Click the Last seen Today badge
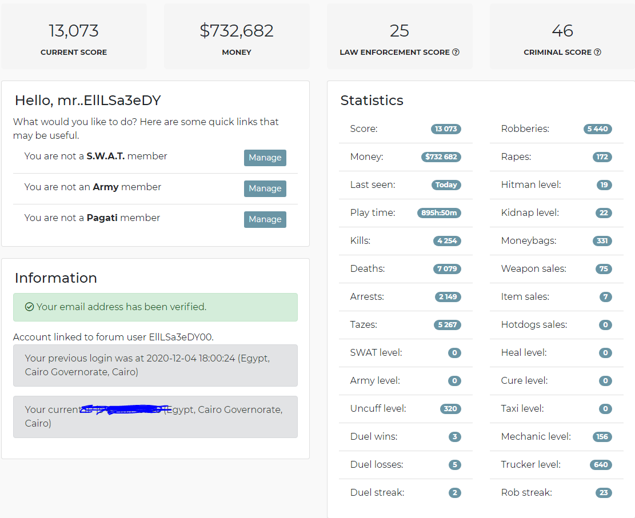 click(x=446, y=185)
